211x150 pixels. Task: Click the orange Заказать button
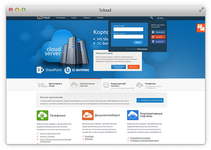[x=134, y=67]
